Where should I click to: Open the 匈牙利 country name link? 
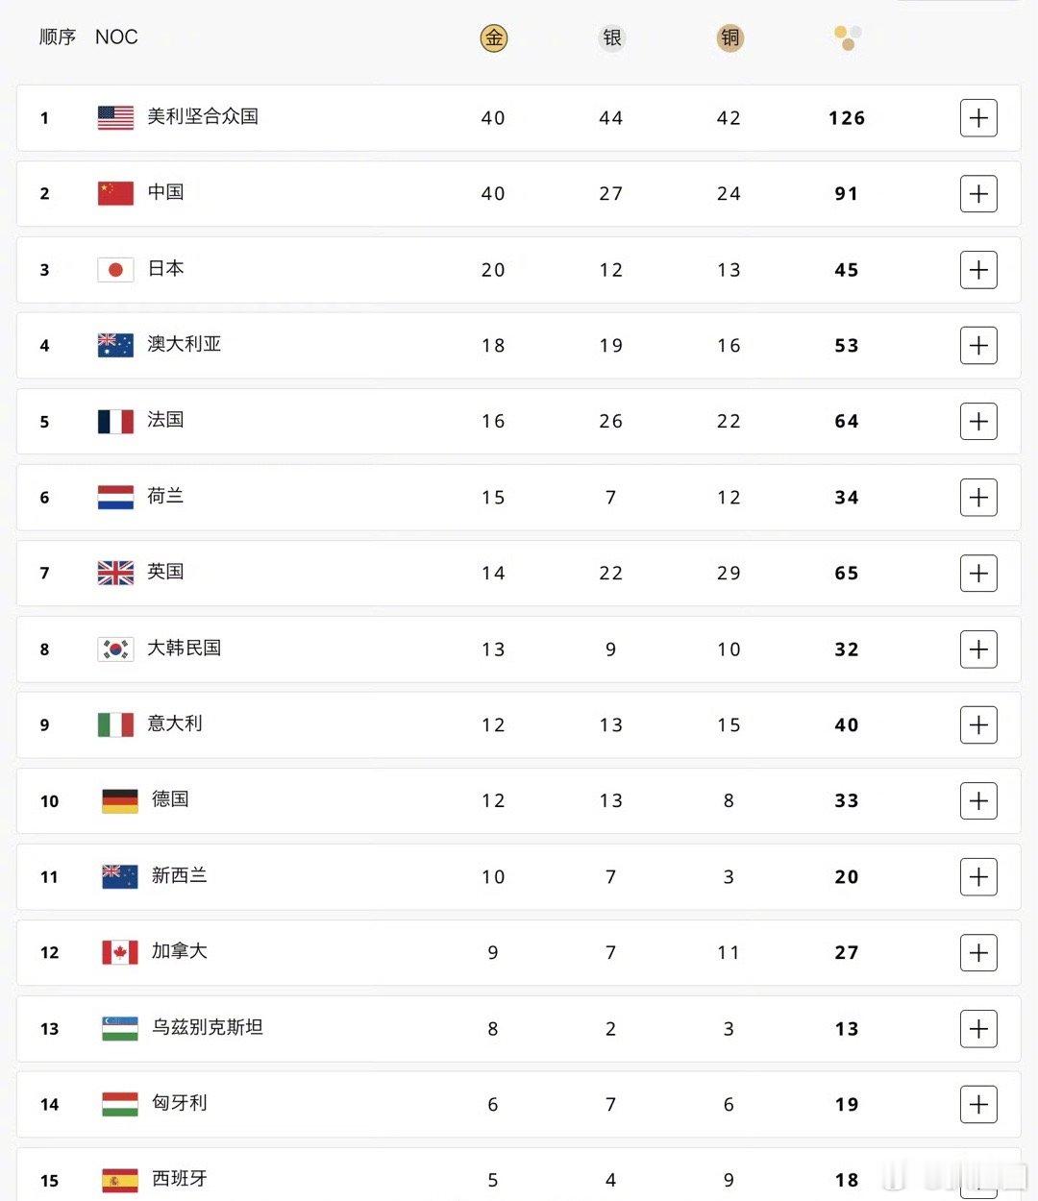pyautogui.click(x=180, y=1103)
